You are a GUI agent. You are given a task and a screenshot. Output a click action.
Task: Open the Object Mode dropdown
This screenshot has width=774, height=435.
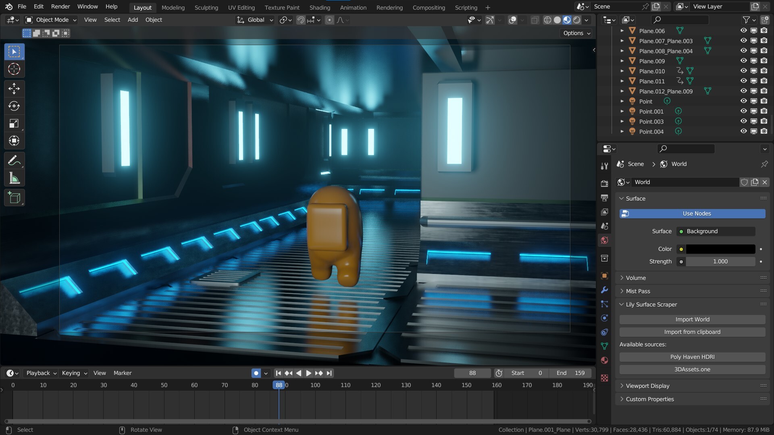coord(51,20)
